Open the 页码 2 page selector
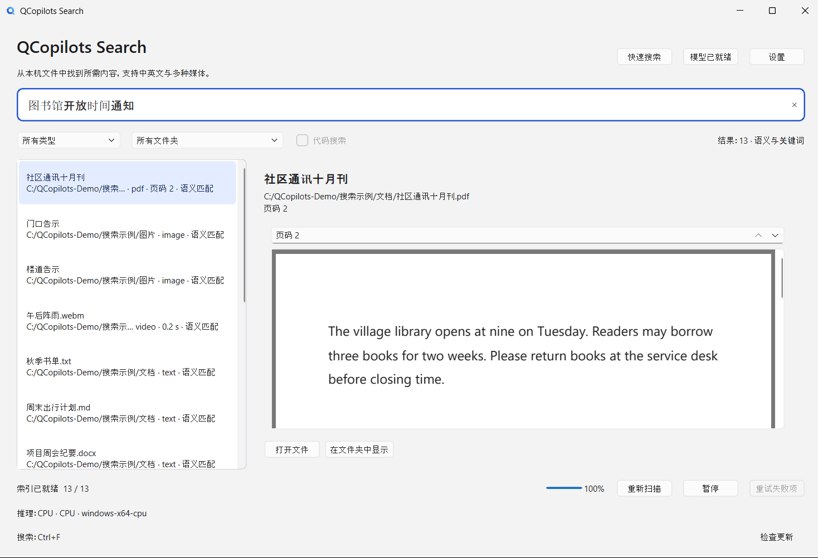The width and height of the screenshot is (818, 558). [527, 235]
